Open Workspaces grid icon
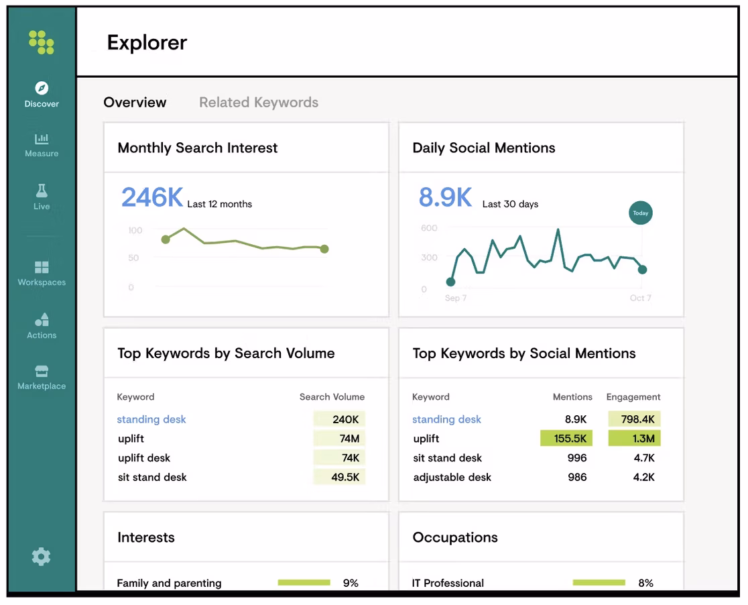 tap(42, 267)
